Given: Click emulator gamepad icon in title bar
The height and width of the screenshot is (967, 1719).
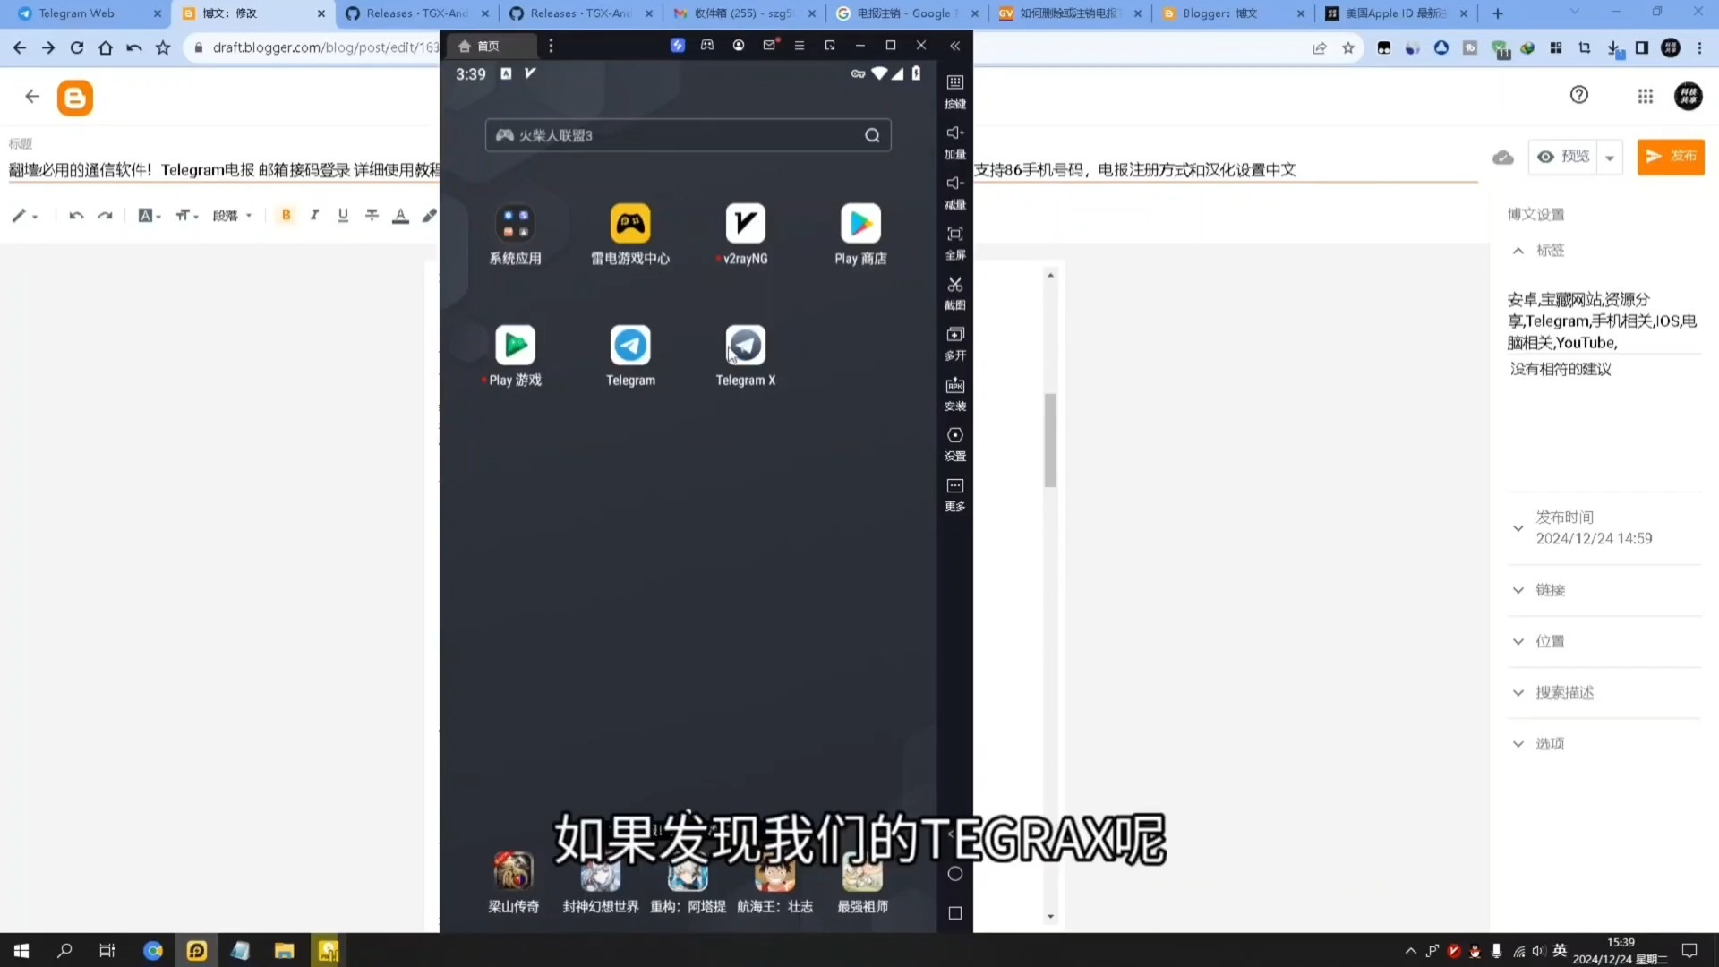Looking at the screenshot, I should [x=707, y=46].
